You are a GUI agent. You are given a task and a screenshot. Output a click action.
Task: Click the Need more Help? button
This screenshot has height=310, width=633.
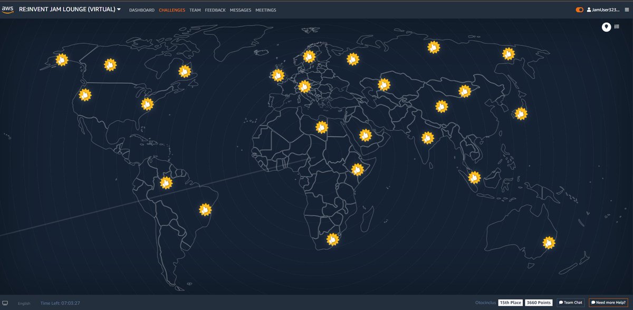[x=608, y=303]
